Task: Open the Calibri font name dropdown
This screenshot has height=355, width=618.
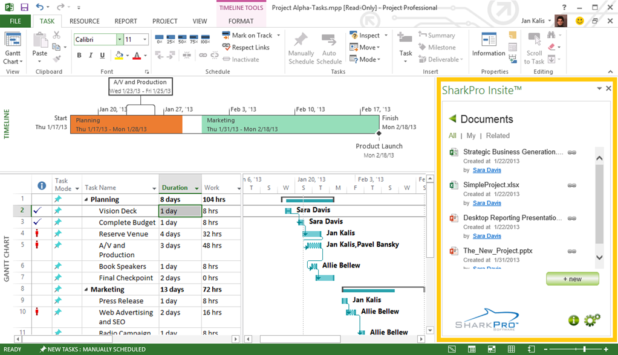Action: click(x=120, y=40)
